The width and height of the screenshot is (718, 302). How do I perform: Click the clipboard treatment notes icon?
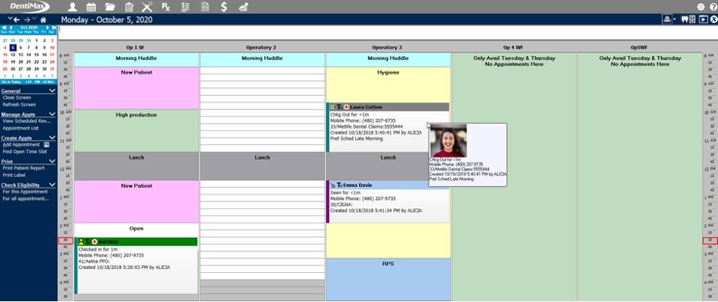coord(129,7)
